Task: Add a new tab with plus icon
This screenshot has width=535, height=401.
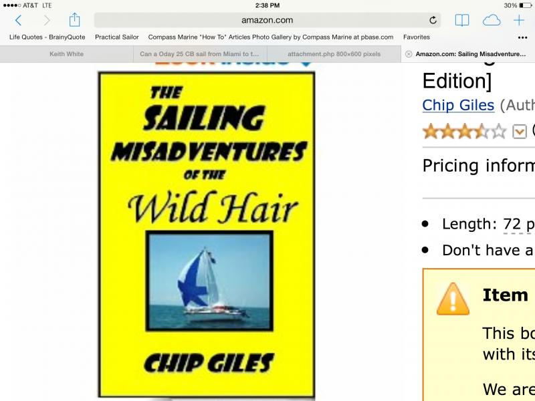Action: (x=519, y=21)
